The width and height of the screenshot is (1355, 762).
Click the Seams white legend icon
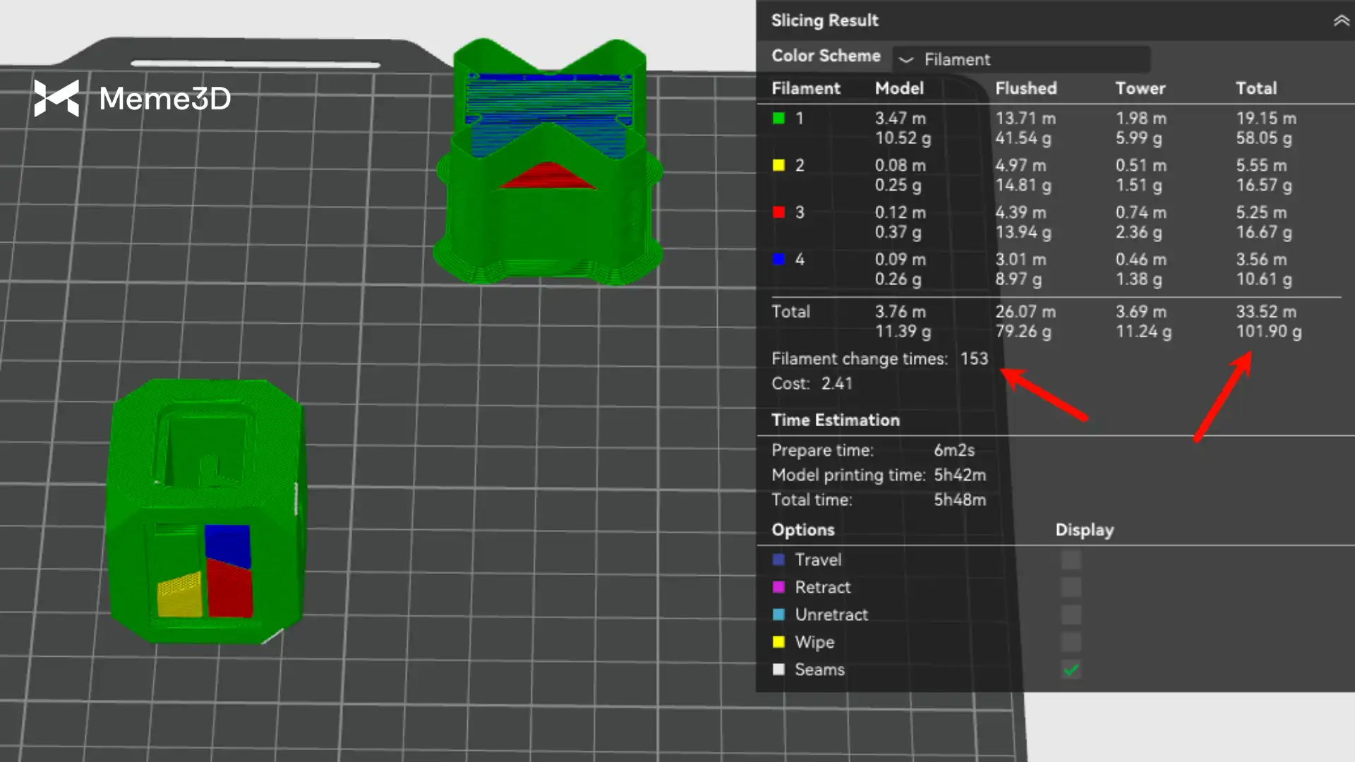778,670
